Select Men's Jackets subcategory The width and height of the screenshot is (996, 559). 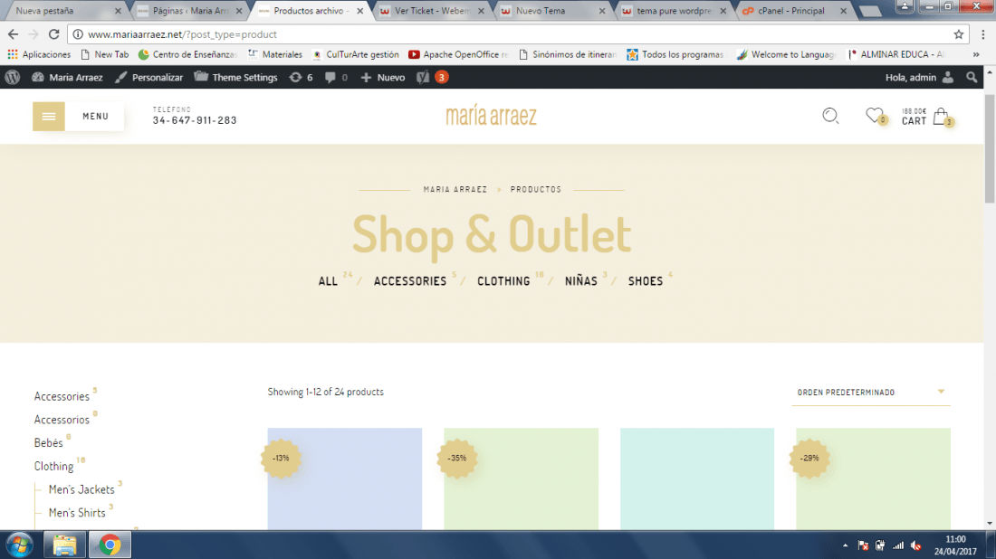click(x=81, y=490)
